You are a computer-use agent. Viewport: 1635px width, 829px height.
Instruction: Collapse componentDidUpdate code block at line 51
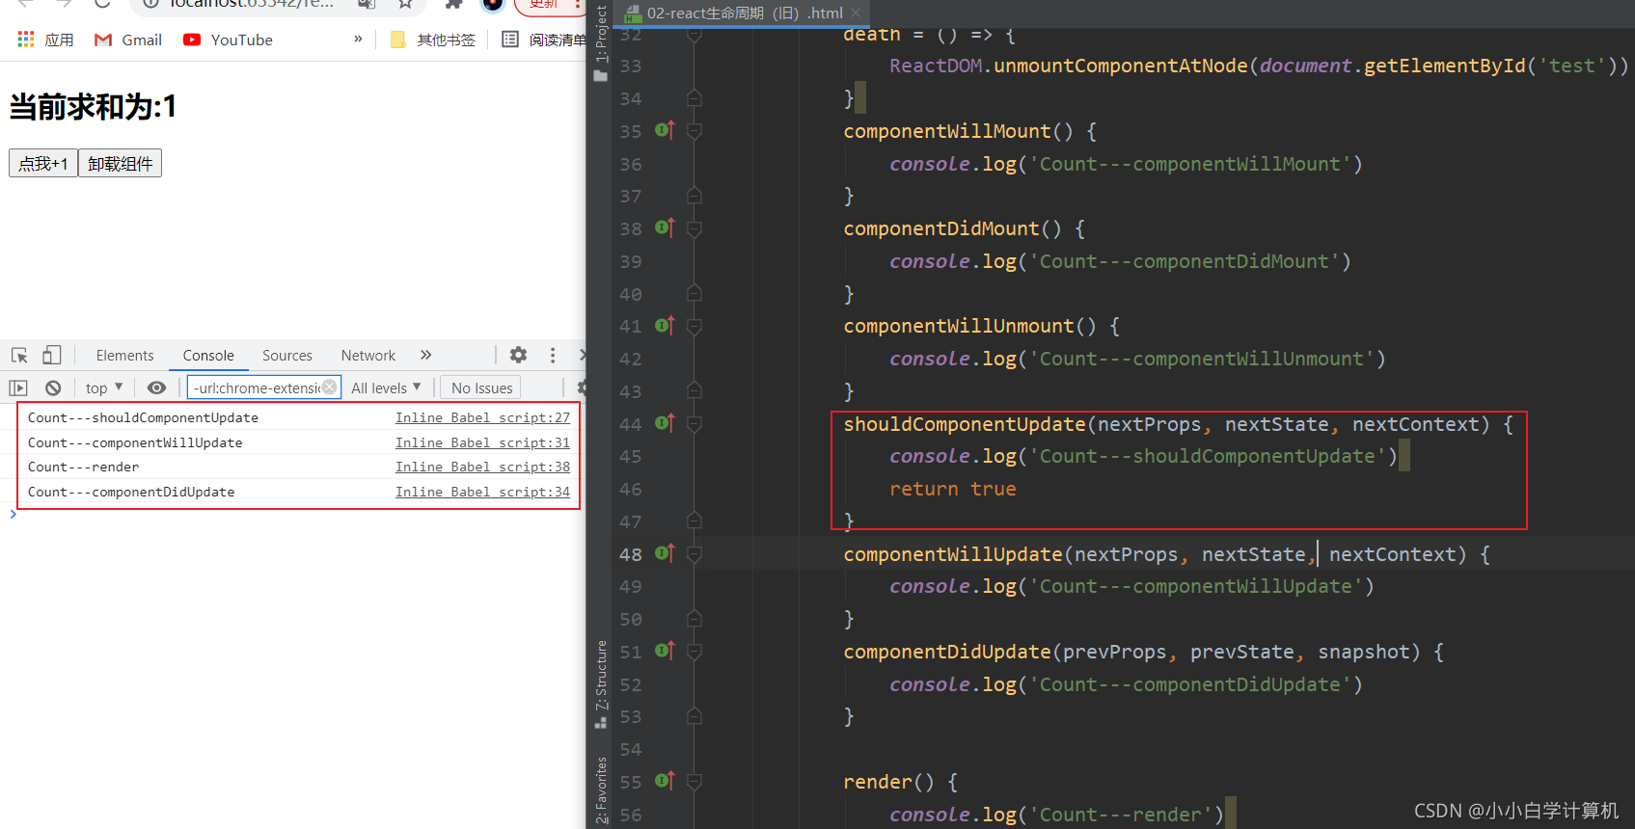pos(694,652)
